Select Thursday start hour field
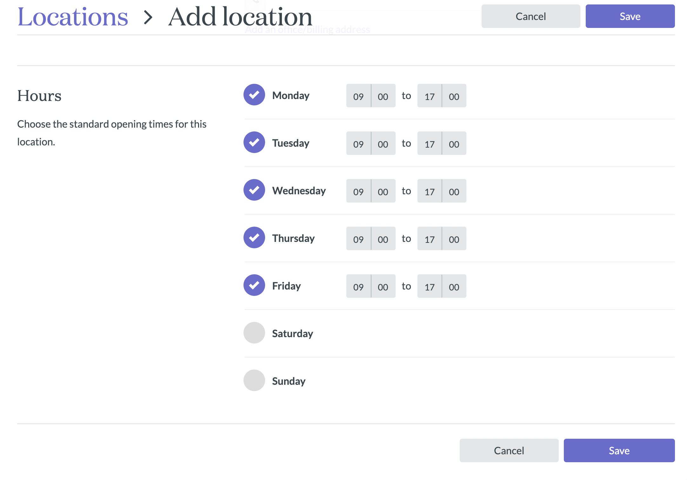Viewport: 687px width, 480px height. [x=358, y=239]
